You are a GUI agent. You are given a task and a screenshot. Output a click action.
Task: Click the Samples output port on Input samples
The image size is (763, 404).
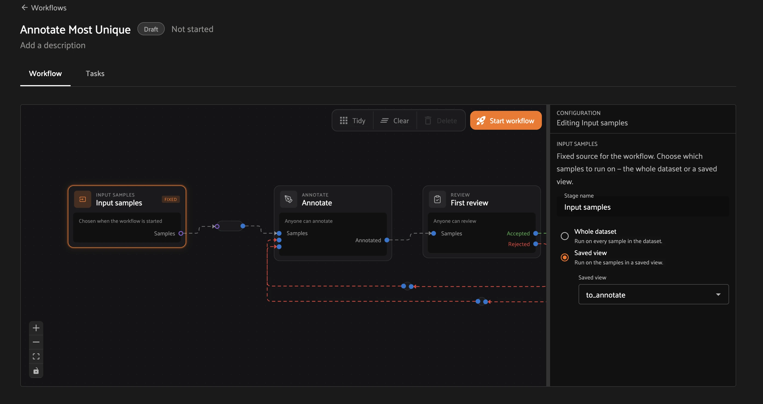pos(181,233)
